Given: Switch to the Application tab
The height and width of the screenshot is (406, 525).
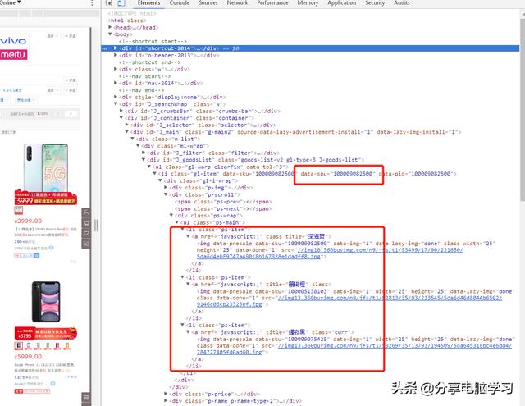Looking at the screenshot, I should click(342, 3).
